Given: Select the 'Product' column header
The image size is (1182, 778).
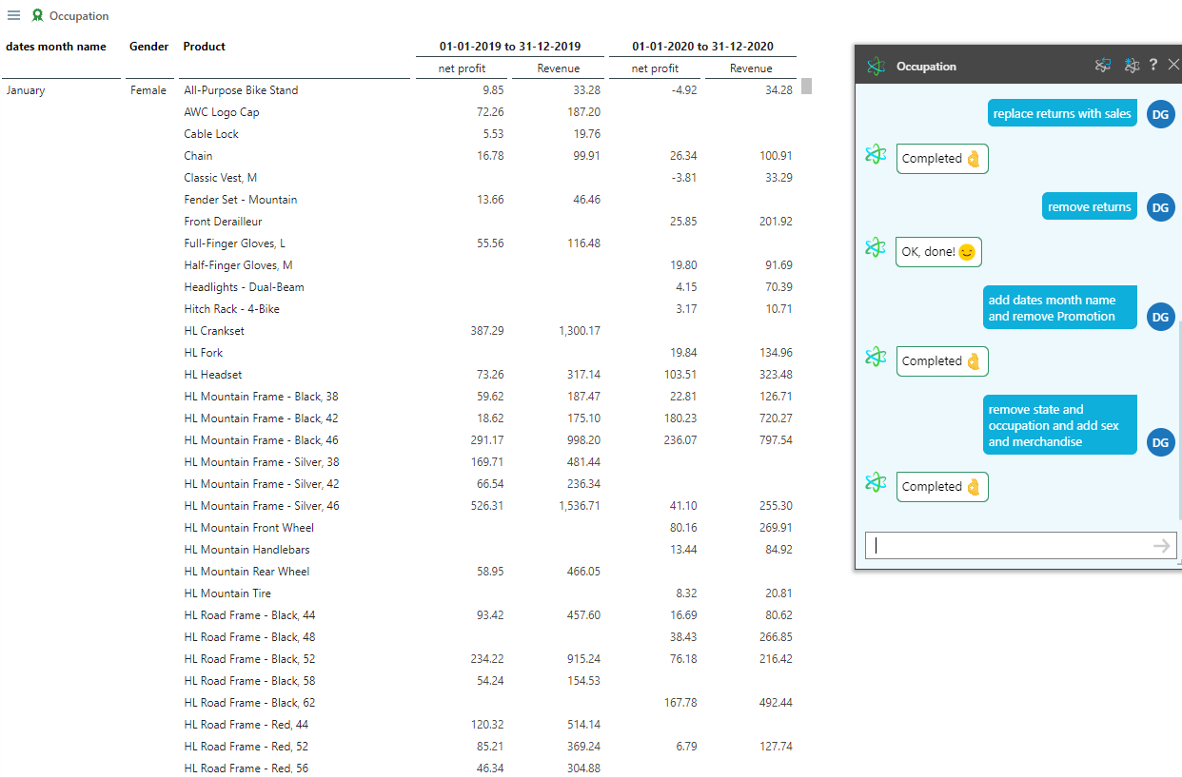Looking at the screenshot, I should (205, 46).
